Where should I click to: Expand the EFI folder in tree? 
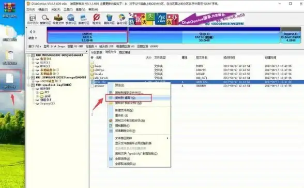pos(37,92)
